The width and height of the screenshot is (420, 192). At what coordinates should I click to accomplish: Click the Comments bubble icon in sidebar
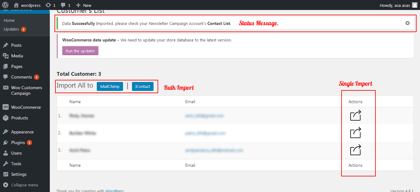point(6,77)
